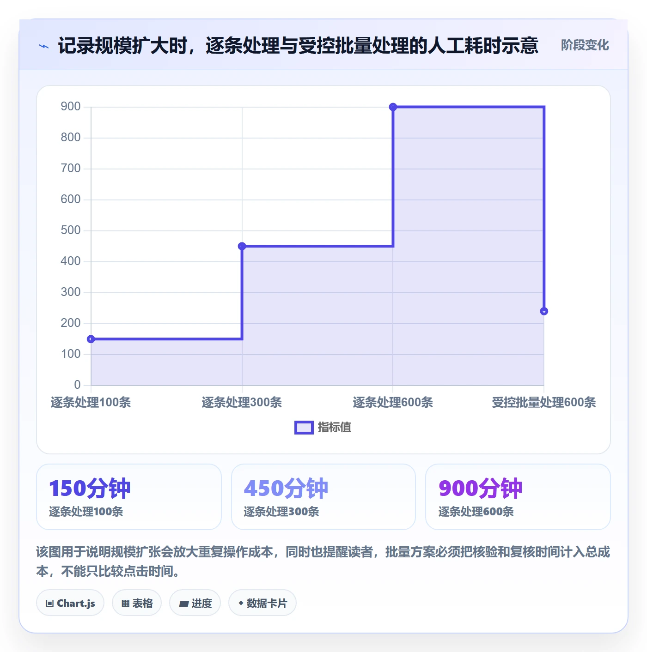Image resolution: width=647 pixels, height=652 pixels.
Task: Click the 150分钟 stat value
Action: (90, 489)
